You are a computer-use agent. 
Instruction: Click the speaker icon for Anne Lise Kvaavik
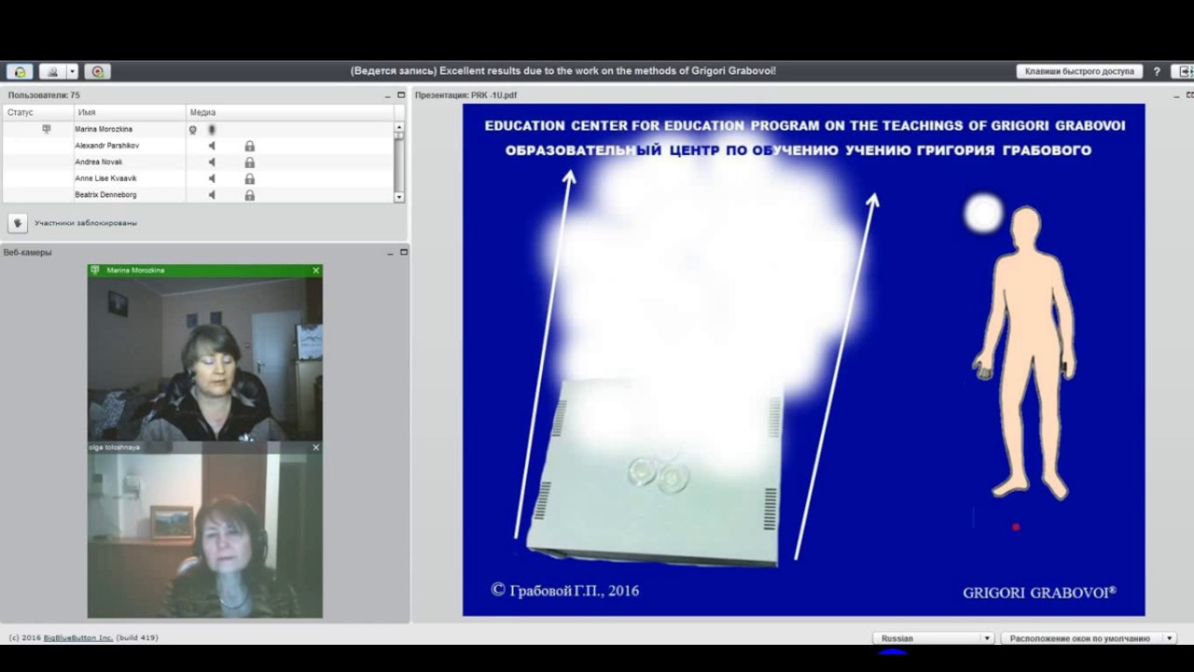(212, 178)
